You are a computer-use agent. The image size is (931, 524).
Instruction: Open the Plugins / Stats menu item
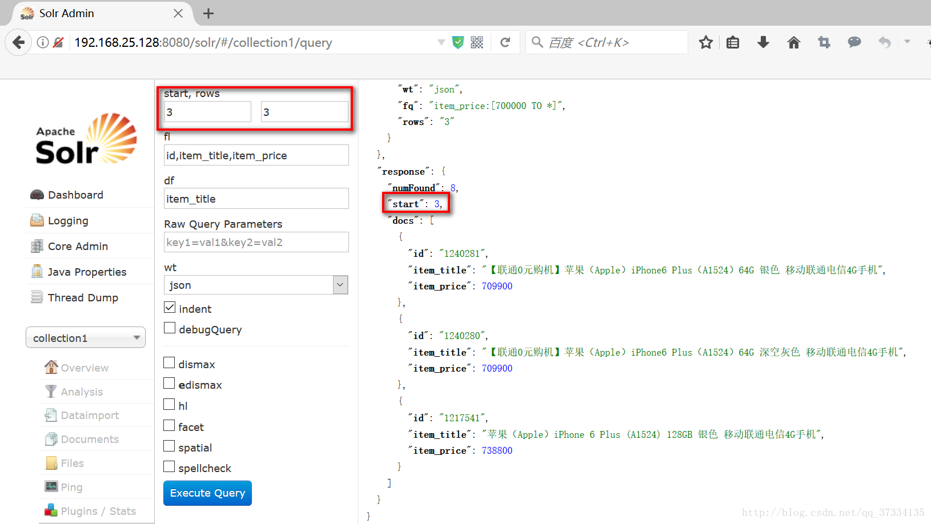(98, 511)
